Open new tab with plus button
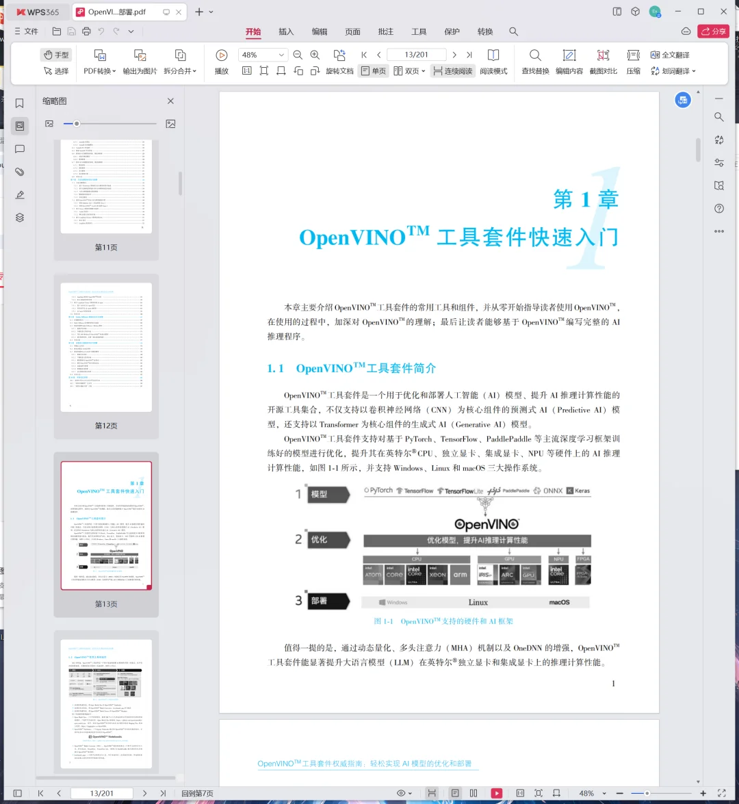 tap(199, 12)
